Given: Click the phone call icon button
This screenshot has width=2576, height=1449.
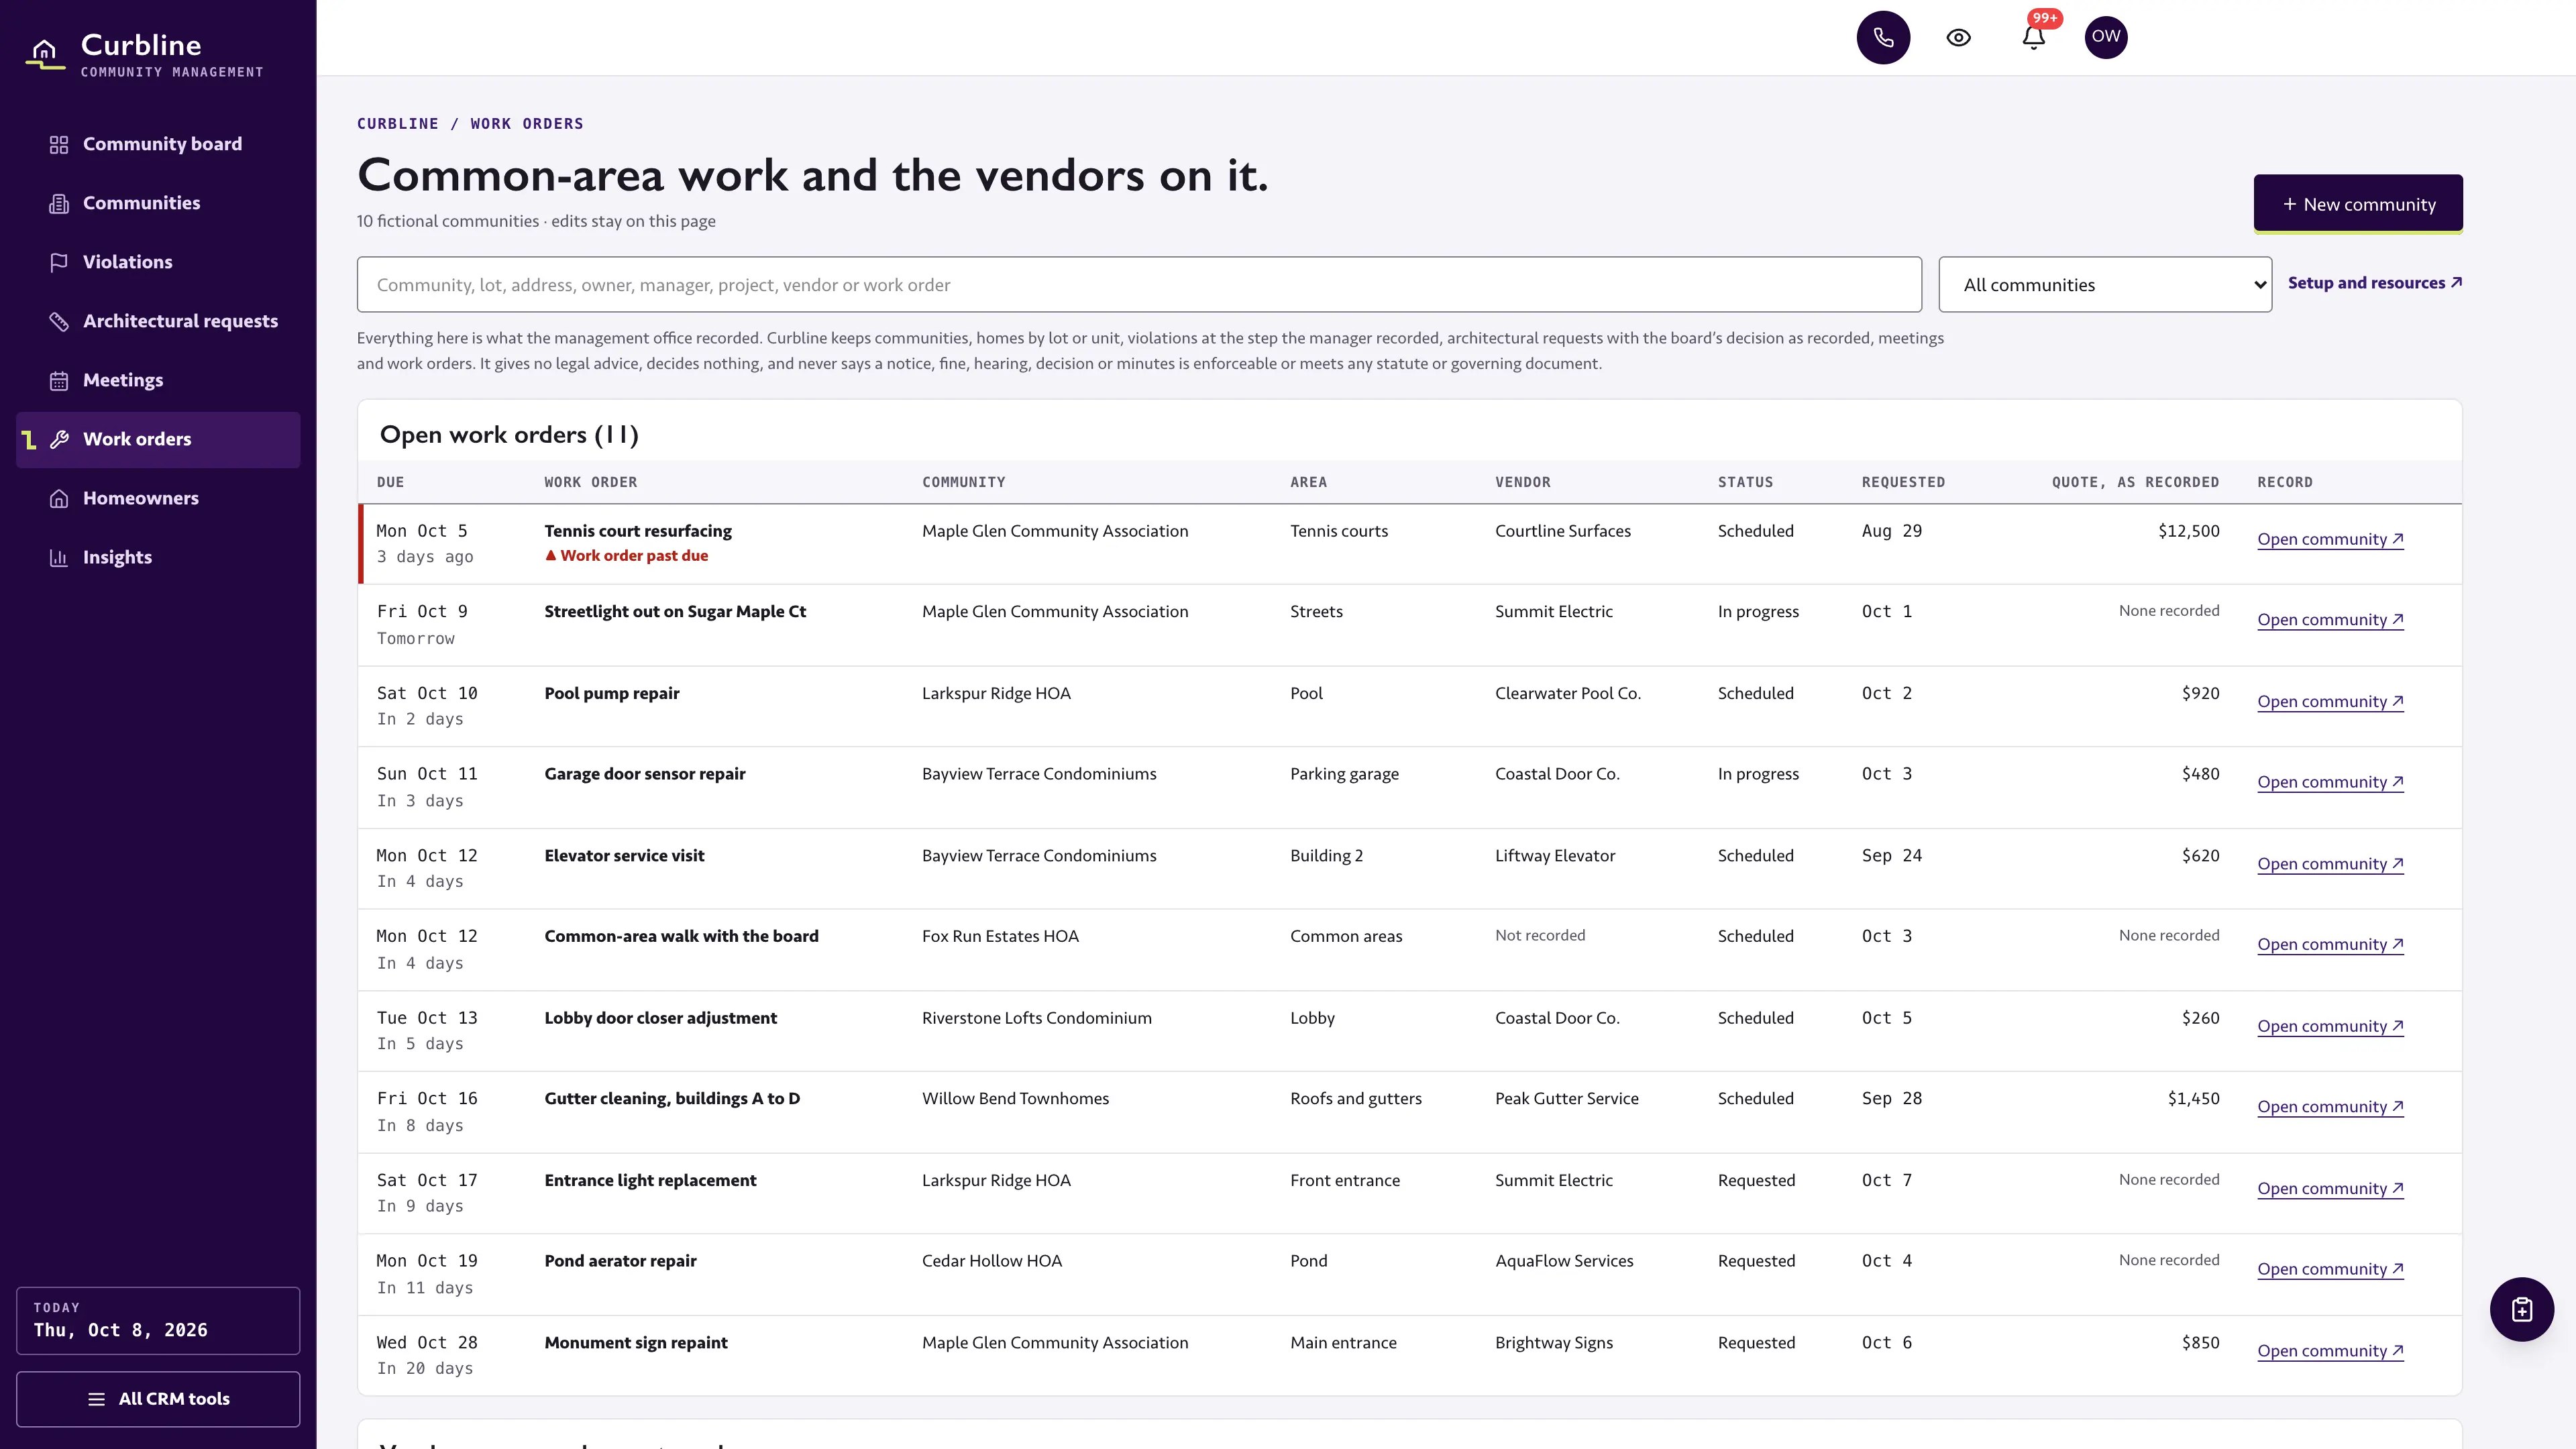Looking at the screenshot, I should [1883, 37].
